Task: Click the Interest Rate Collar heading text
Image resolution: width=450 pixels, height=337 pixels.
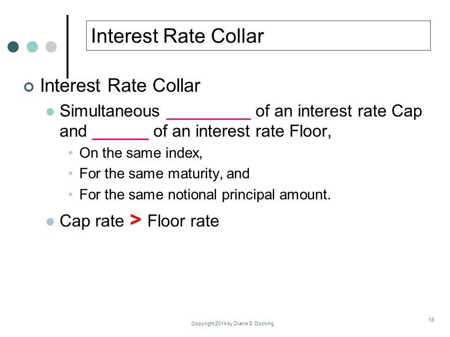Action: pos(120,85)
